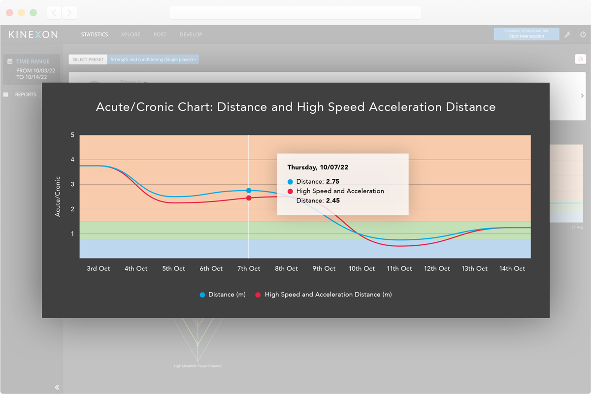Click the browser address bar
The image size is (591, 394).
295,13
